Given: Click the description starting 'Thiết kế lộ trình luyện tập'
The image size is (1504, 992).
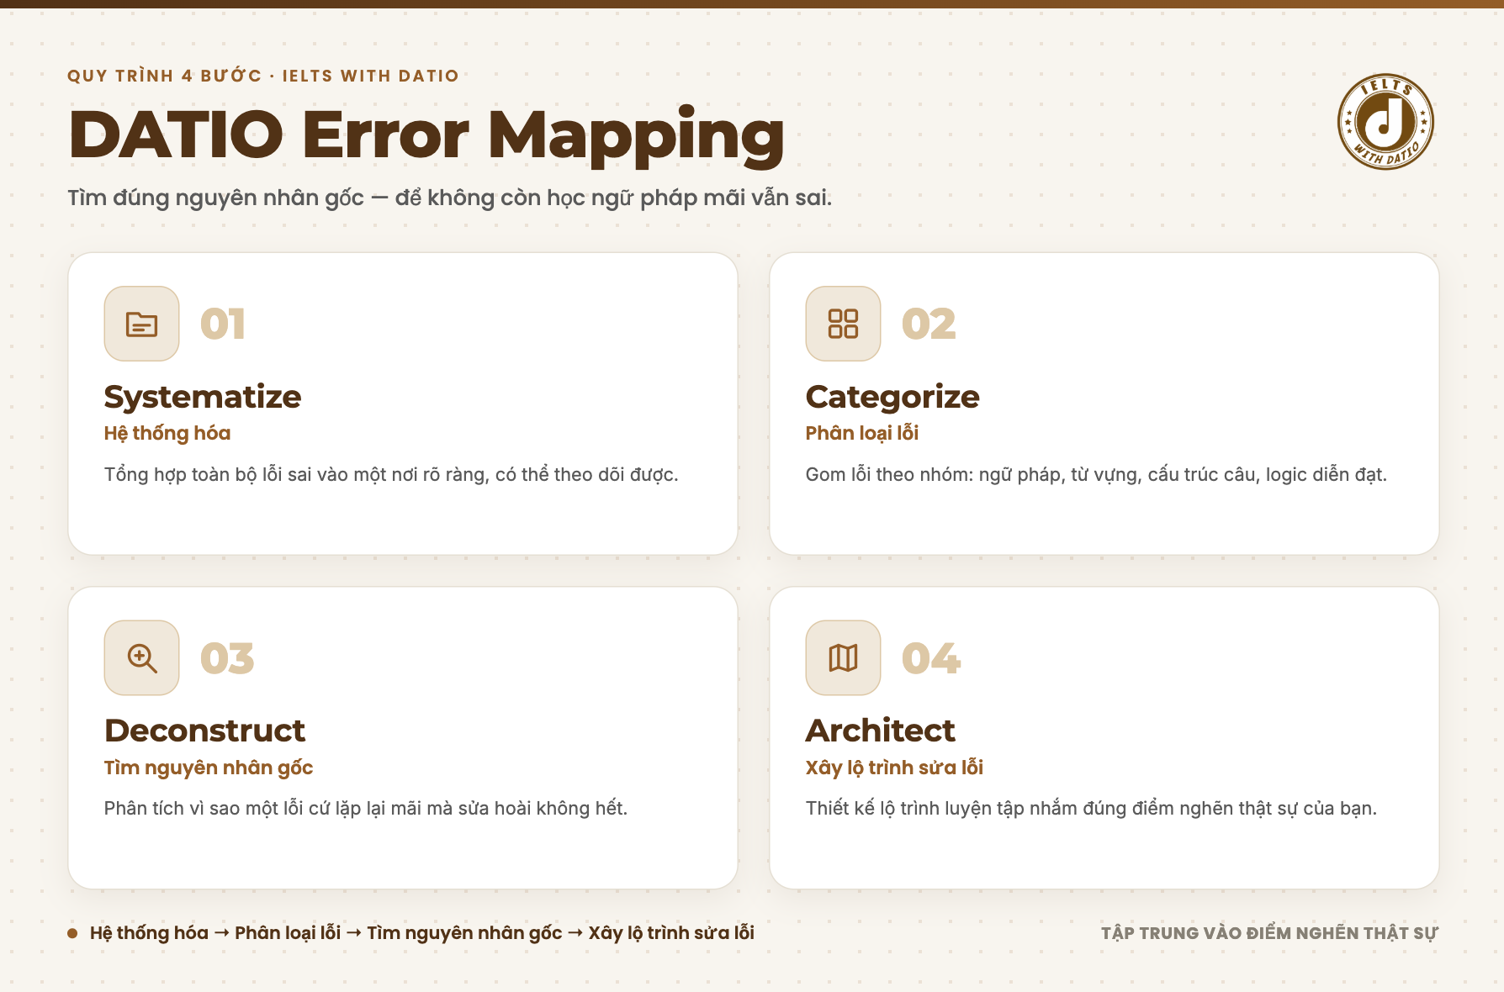Looking at the screenshot, I should coord(1091,809).
